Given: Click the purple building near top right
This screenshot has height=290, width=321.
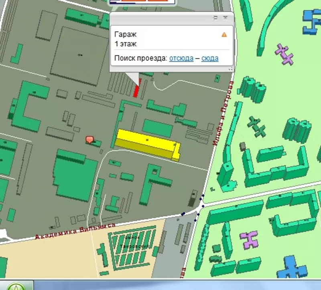Looking at the screenshot, I should pos(284,54).
